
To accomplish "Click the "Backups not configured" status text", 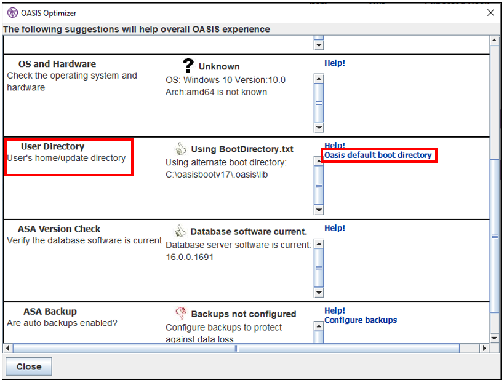I will point(244,314).
